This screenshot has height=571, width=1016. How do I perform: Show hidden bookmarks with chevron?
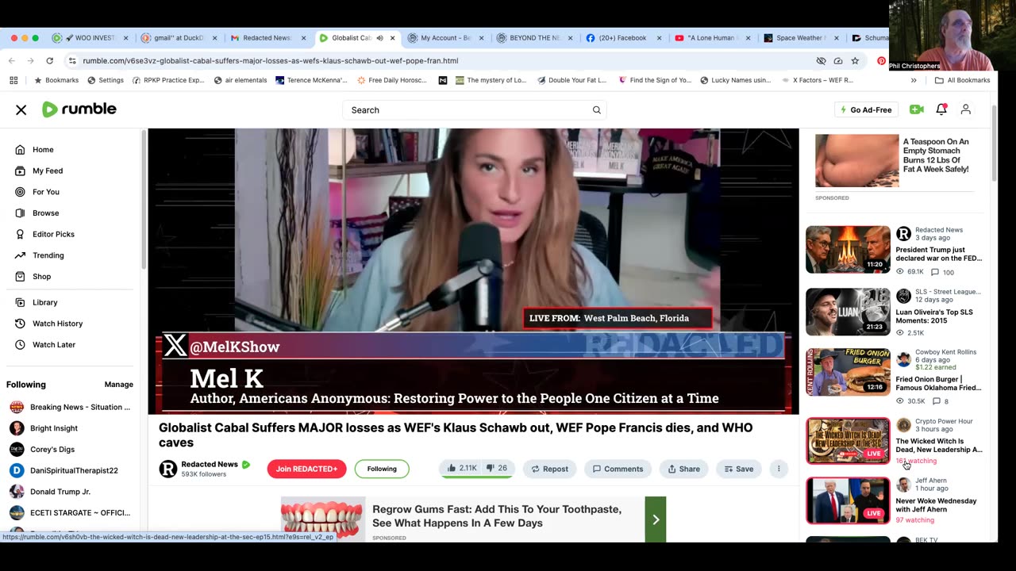pos(914,80)
